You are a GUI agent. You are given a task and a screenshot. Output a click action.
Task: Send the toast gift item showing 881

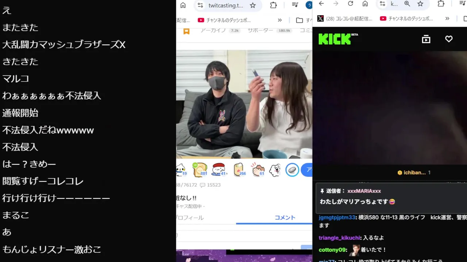tap(200, 170)
